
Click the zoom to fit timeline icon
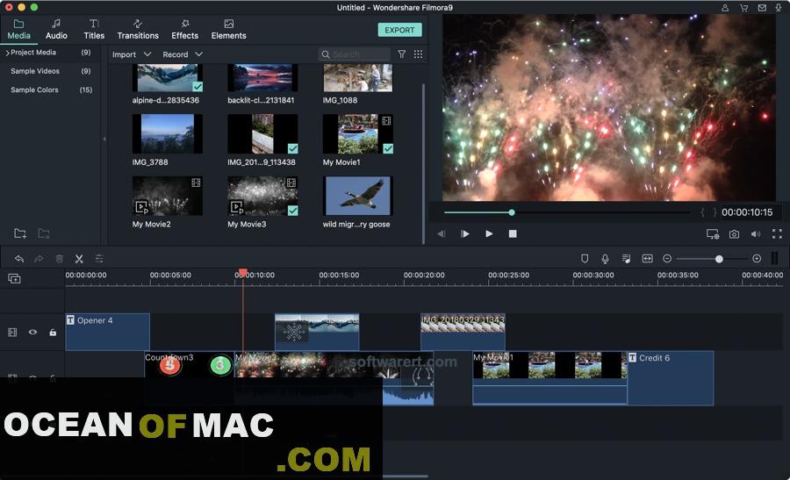(x=648, y=258)
